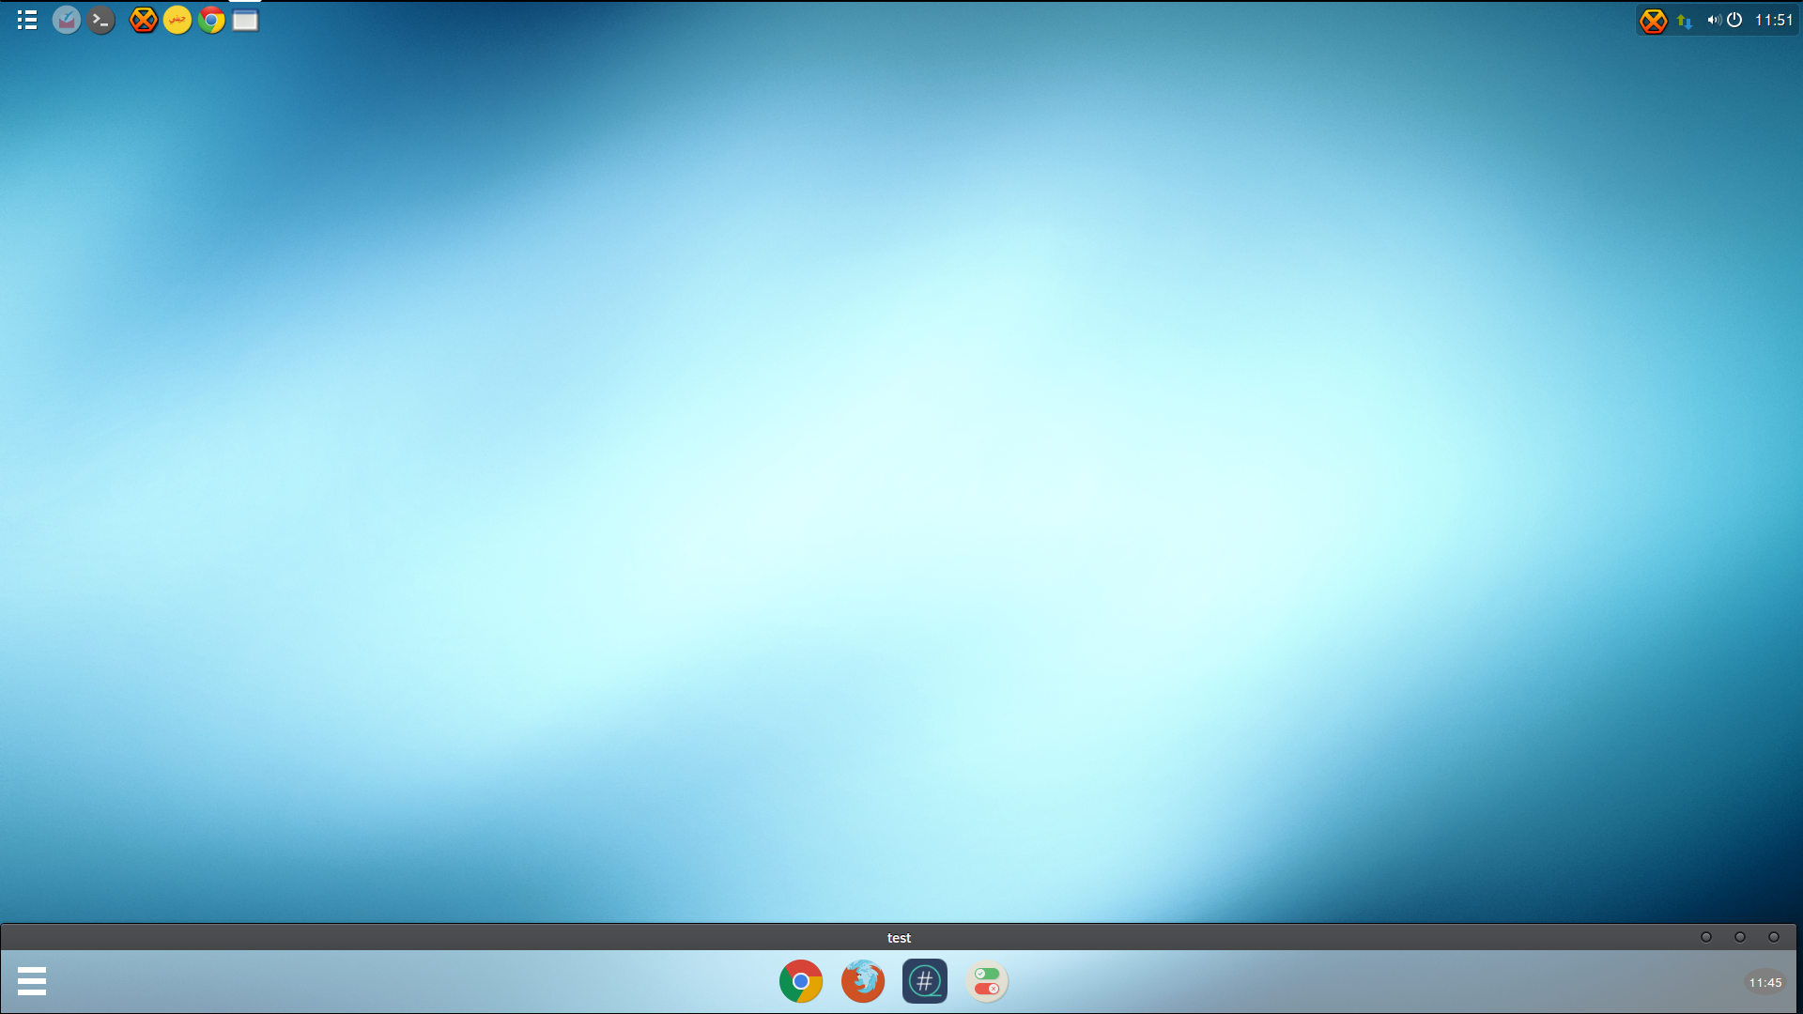Screen dimensions: 1803x1014
Task: Click rightmost circle button in test title bar
Action: pyautogui.click(x=1774, y=937)
